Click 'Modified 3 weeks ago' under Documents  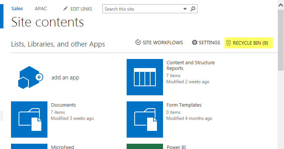[x=72, y=118]
